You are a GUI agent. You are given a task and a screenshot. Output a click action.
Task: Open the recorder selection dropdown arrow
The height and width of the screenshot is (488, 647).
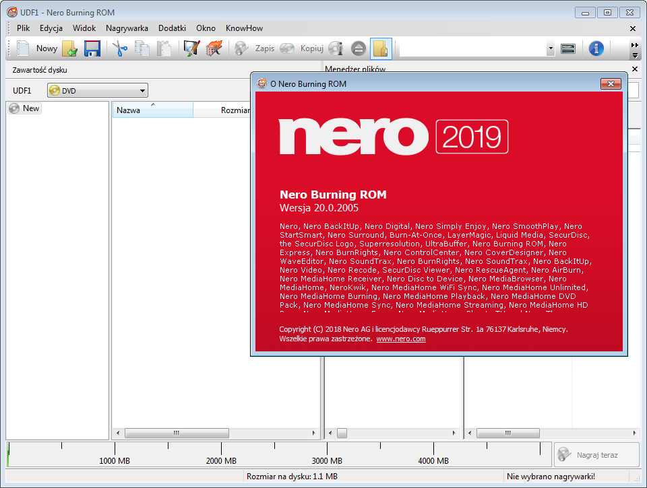coord(551,48)
